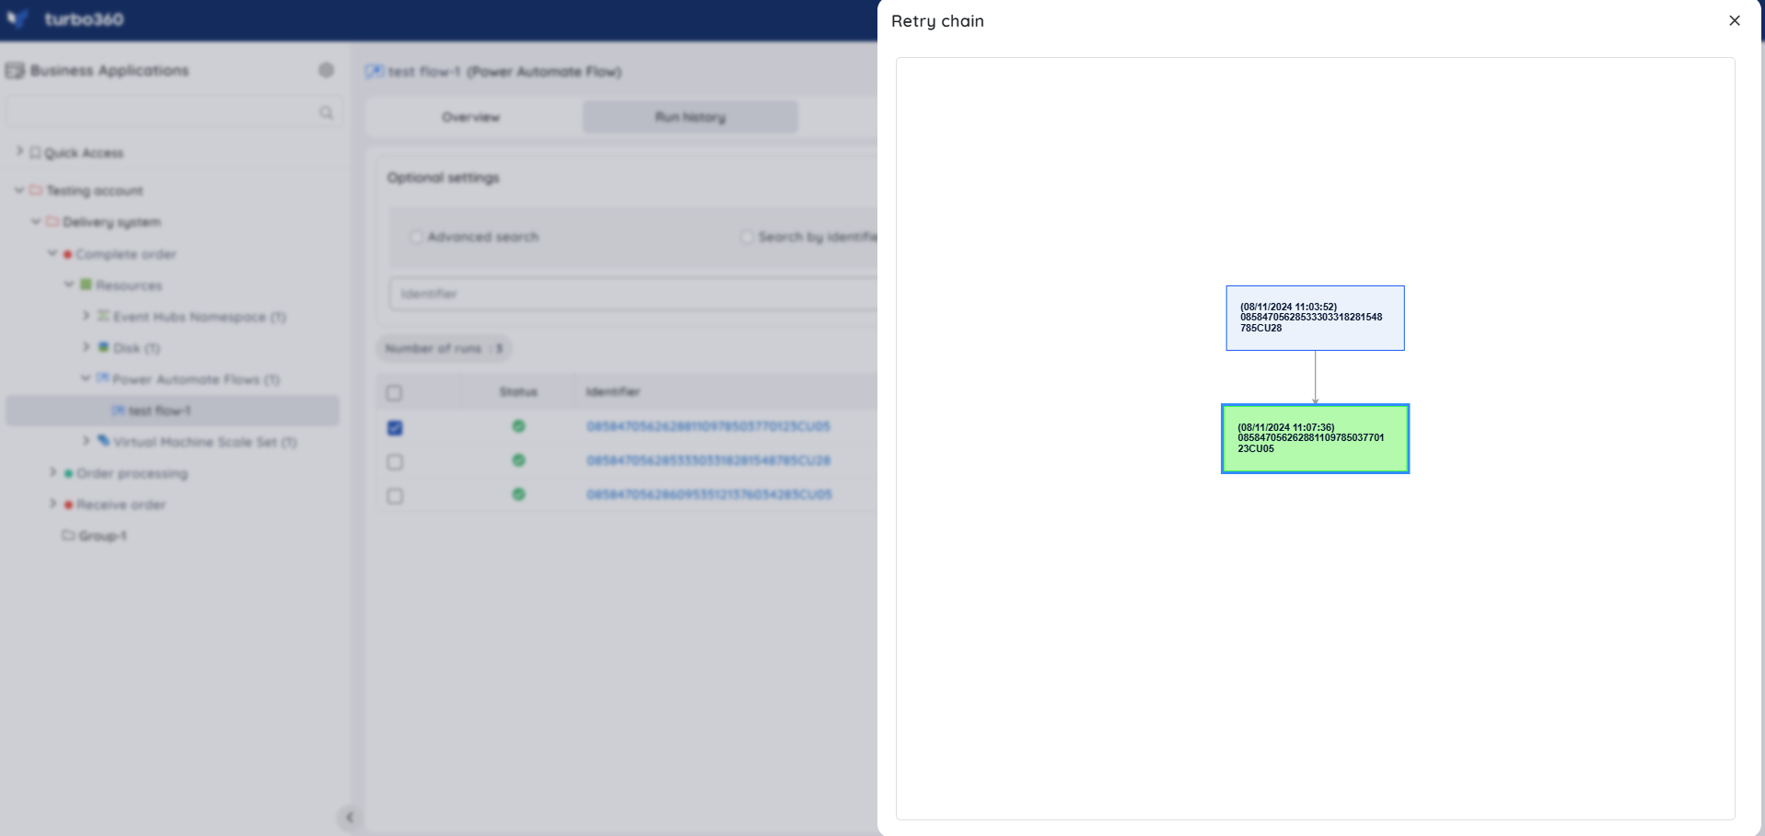The height and width of the screenshot is (836, 1765).
Task: Open Business Applications settings gear
Action: click(326, 70)
